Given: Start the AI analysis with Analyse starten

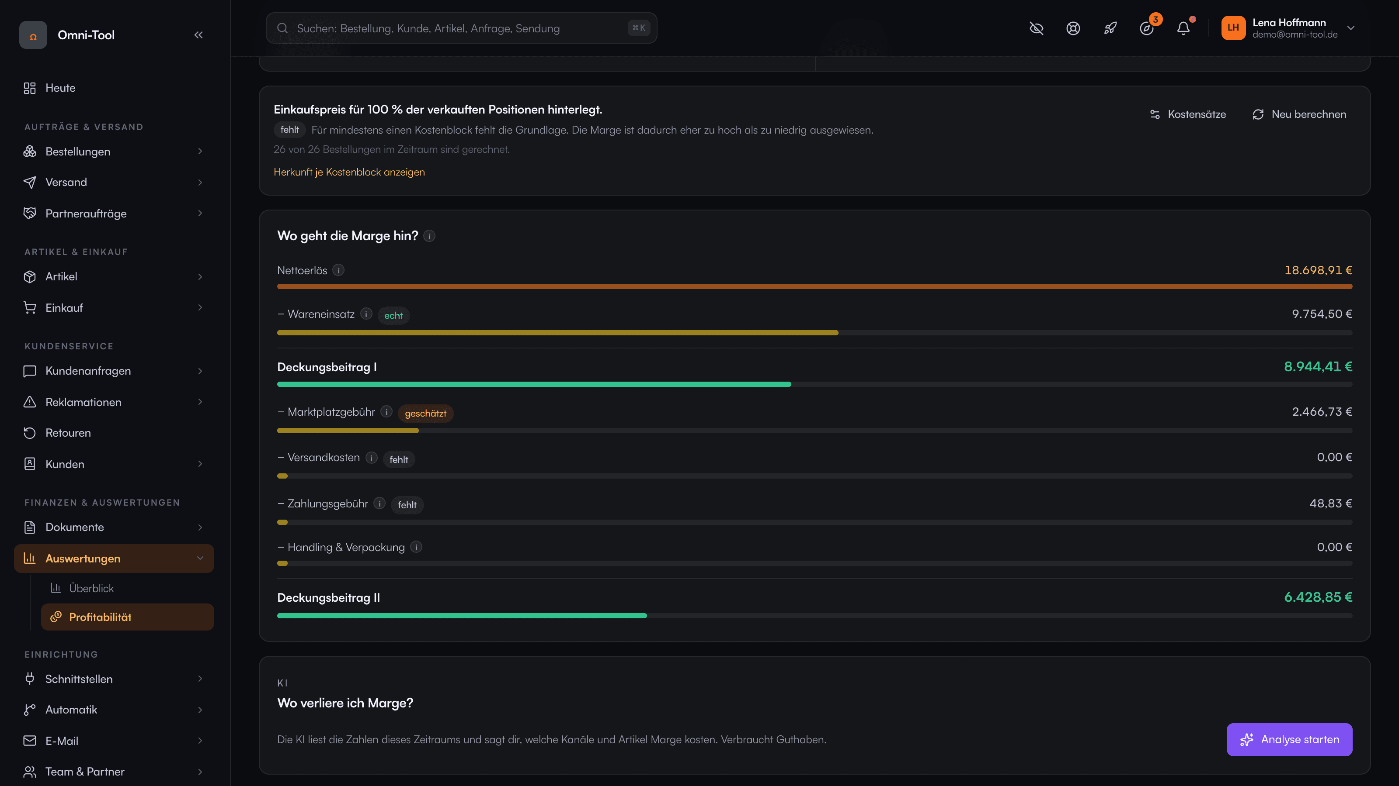Looking at the screenshot, I should [x=1289, y=739].
